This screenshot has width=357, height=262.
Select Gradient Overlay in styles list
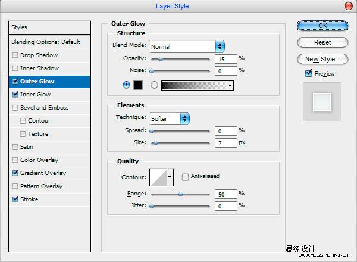49,173
